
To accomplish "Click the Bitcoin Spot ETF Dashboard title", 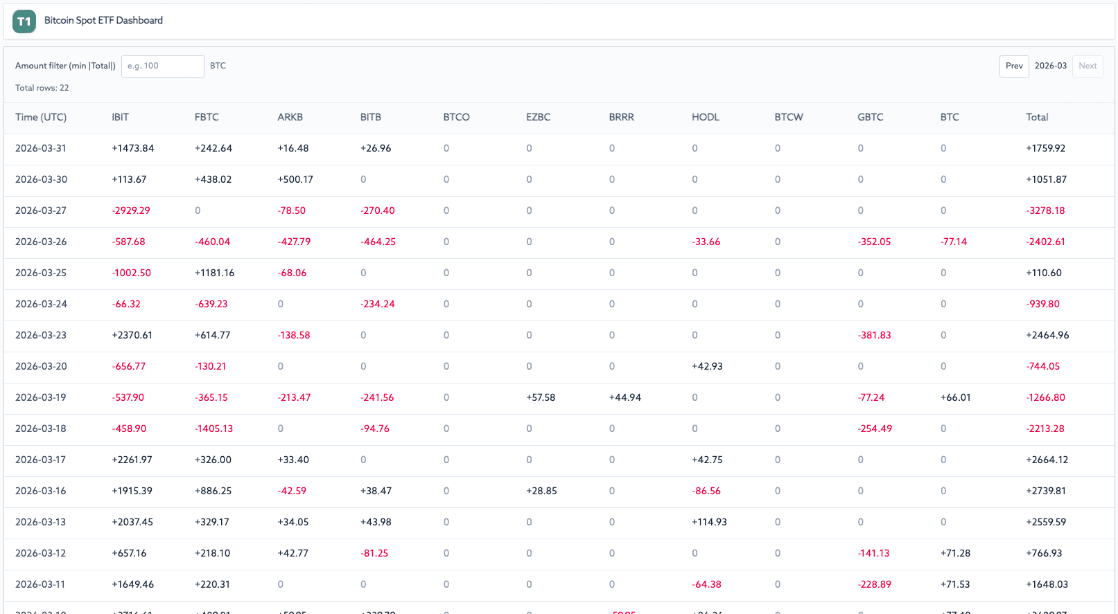I will tap(103, 21).
